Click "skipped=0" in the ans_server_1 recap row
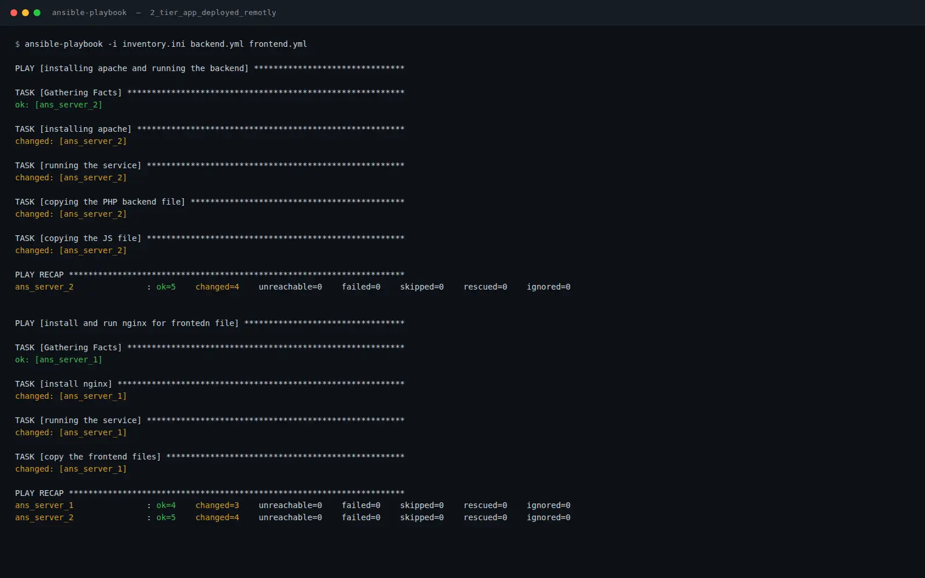Viewport: 925px width, 578px height. 422,505
